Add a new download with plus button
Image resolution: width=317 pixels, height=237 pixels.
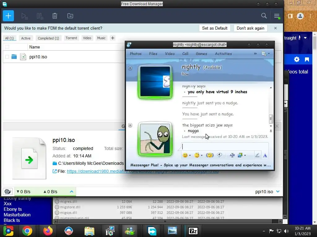click(8, 16)
